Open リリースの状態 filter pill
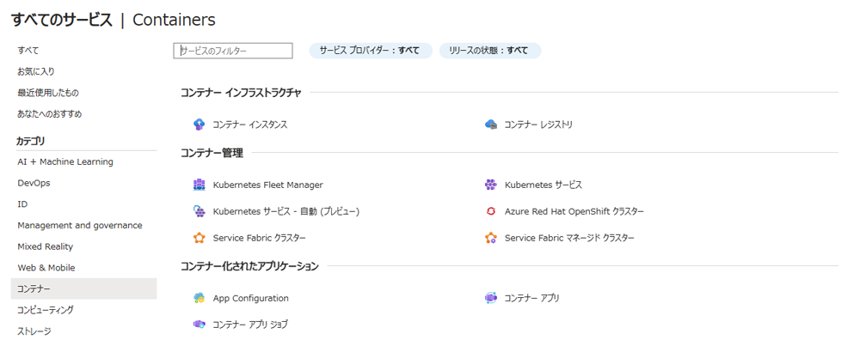Image resolution: width=860 pixels, height=340 pixels. click(490, 51)
